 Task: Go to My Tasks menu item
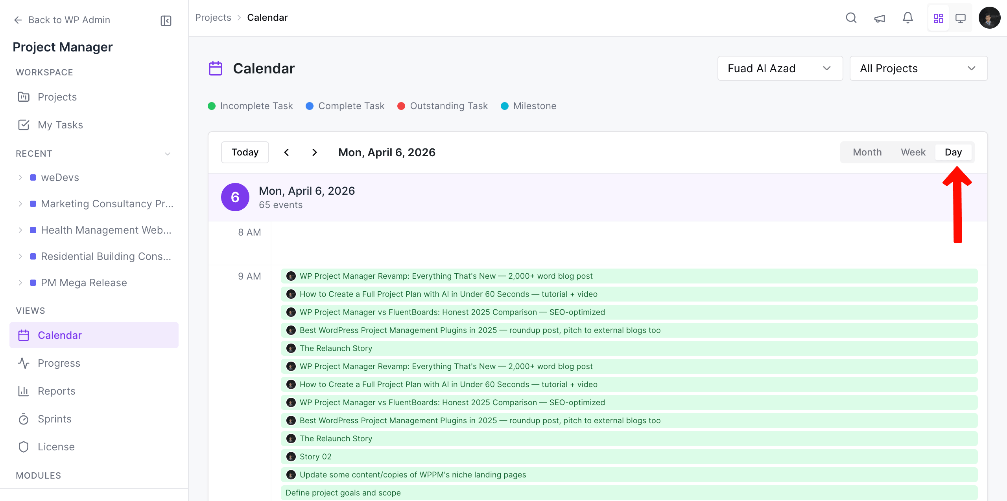coord(60,125)
